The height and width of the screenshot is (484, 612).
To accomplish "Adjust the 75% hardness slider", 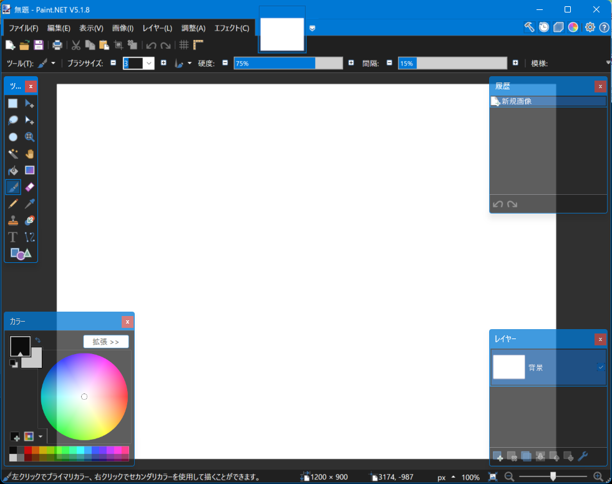I will click(x=288, y=63).
